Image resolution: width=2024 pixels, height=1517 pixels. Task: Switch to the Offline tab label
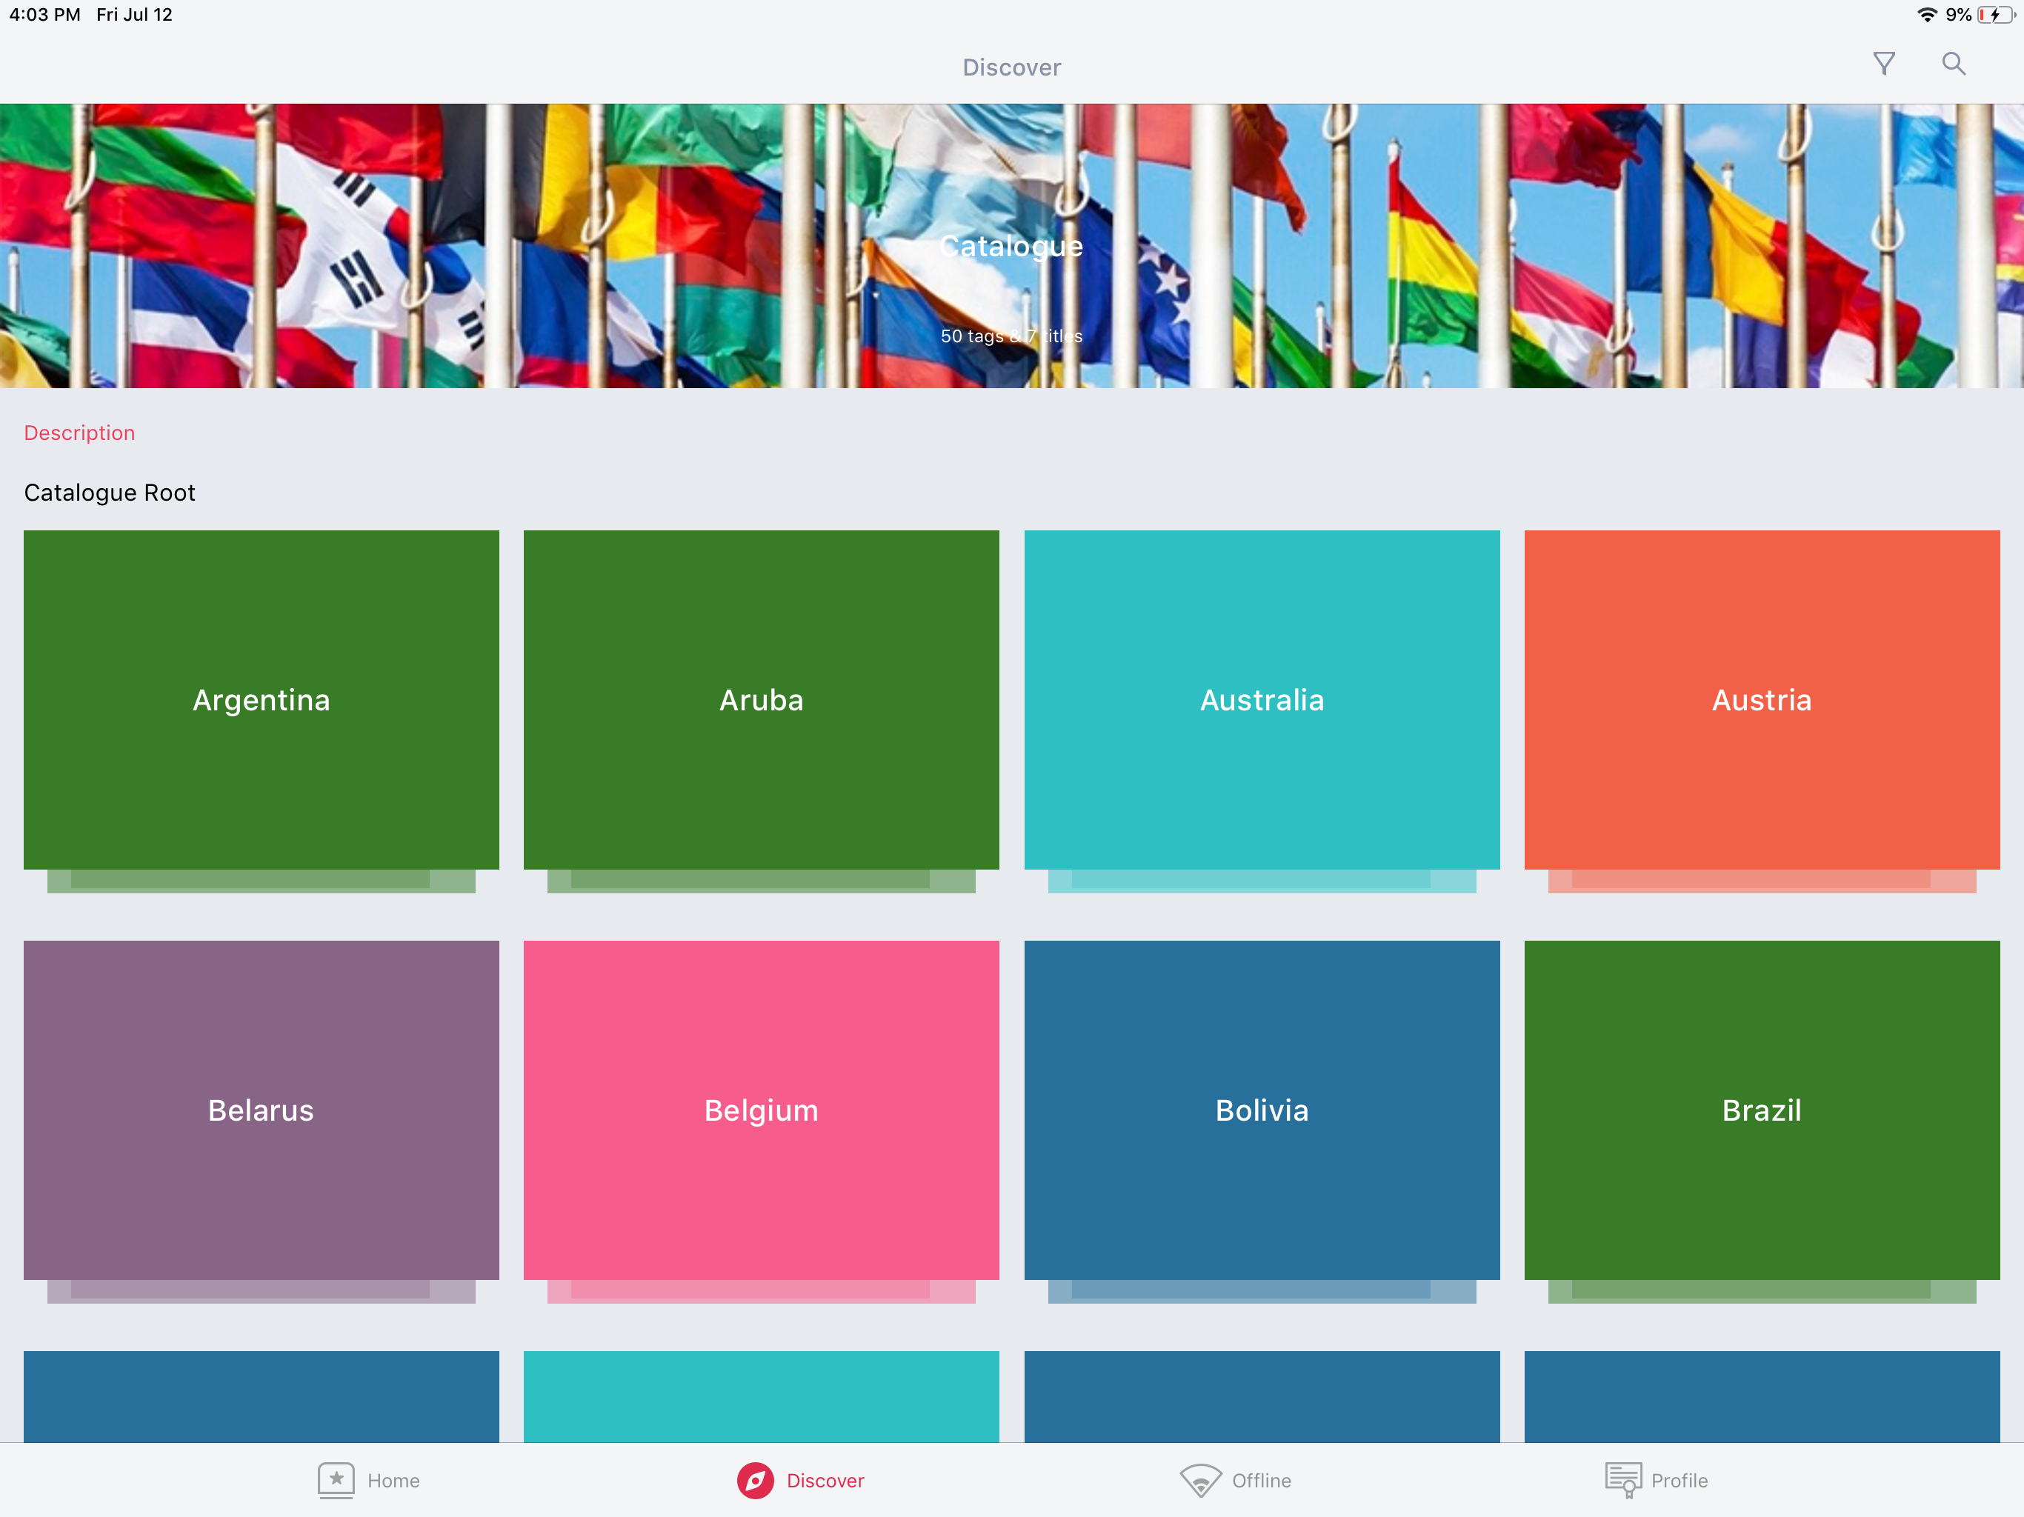click(1262, 1481)
